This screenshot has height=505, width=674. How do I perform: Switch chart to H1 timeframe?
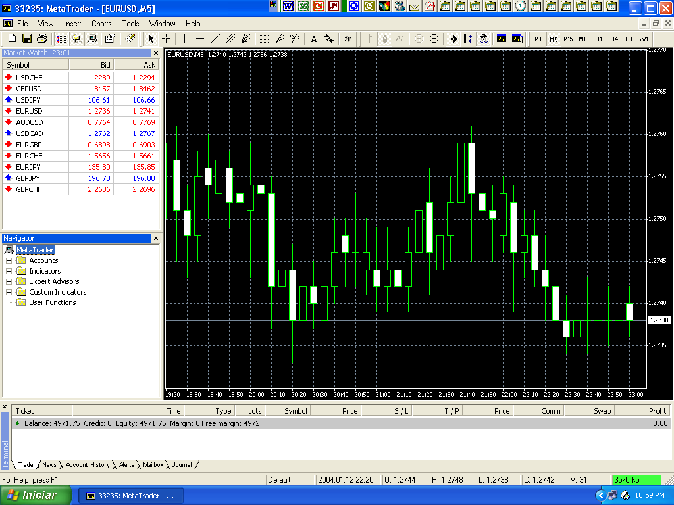(599, 39)
